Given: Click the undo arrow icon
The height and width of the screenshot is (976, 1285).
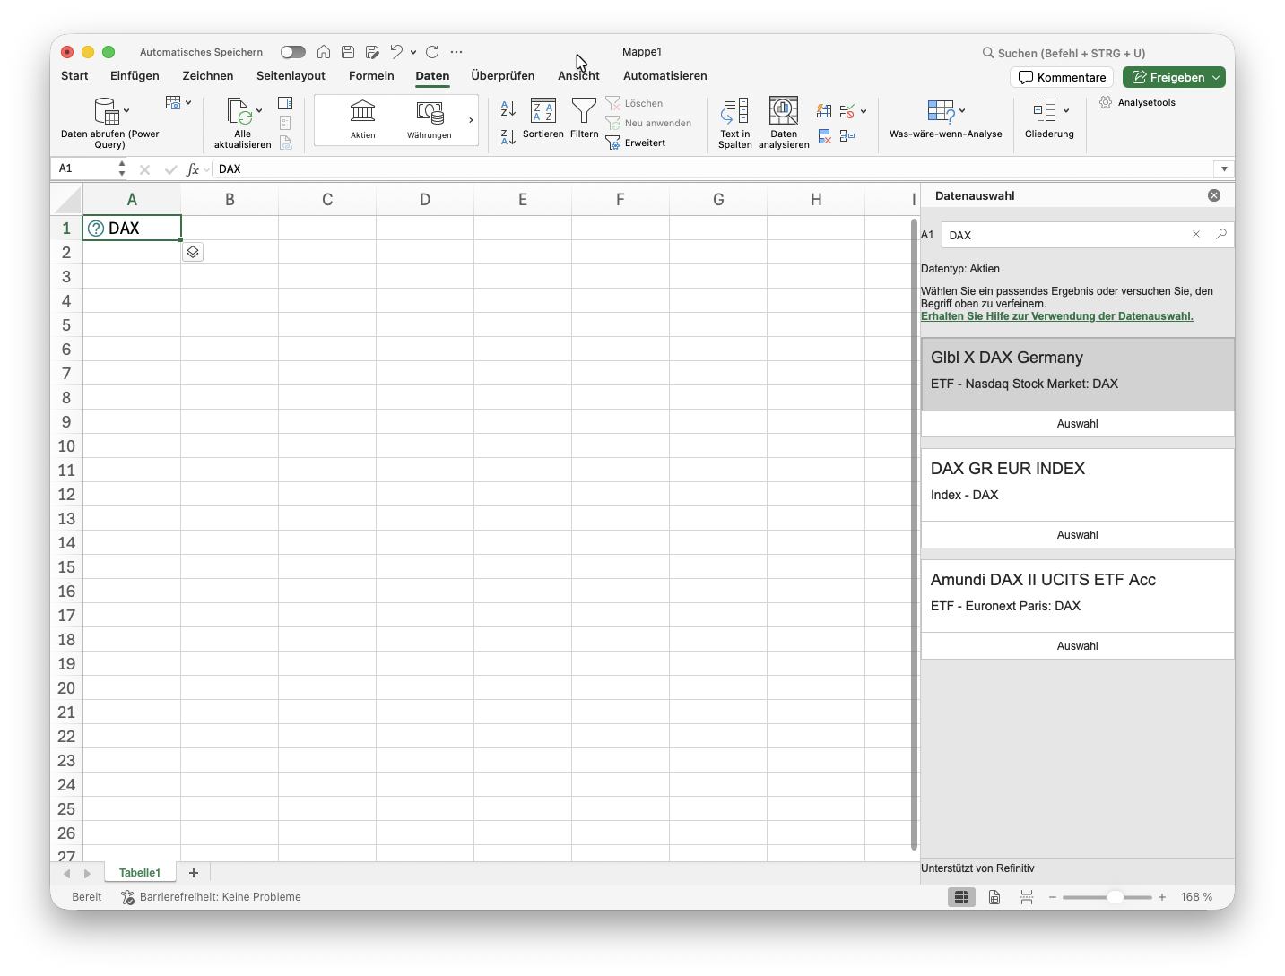Looking at the screenshot, I should (396, 52).
